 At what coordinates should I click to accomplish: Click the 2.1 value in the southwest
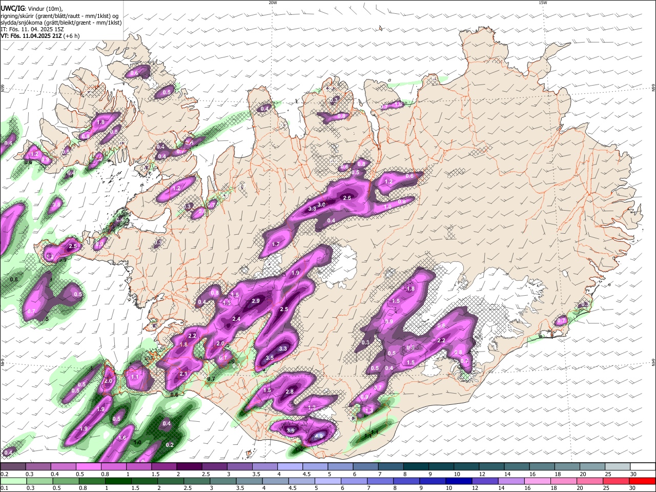tap(183, 374)
